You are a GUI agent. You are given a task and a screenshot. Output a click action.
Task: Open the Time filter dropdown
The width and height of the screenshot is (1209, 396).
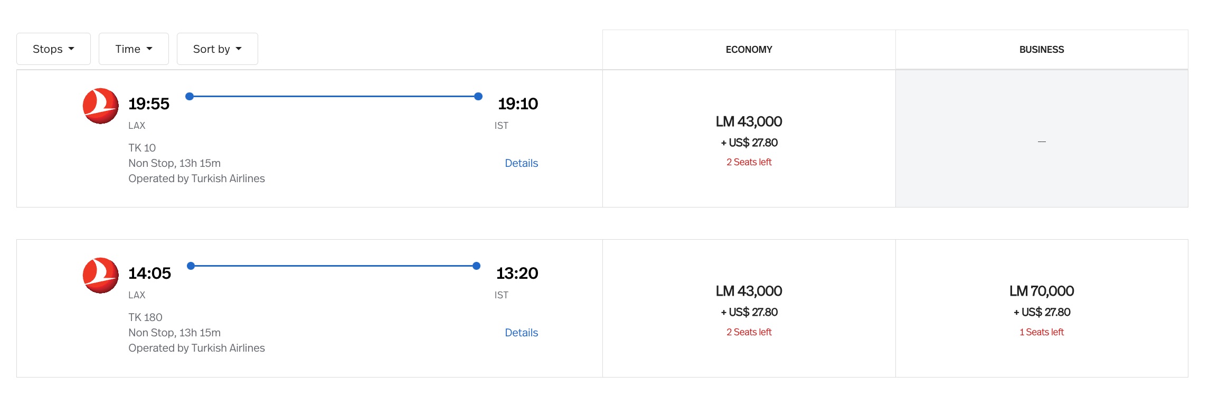[133, 49]
